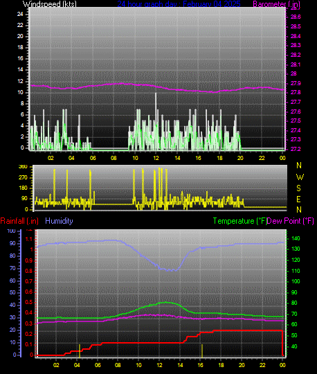
Task: Click '0.2' on the red rainfall axis
Action: (29, 334)
